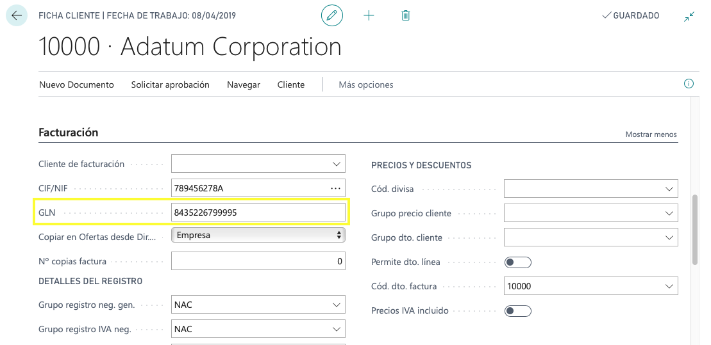This screenshot has width=711, height=345.
Task: Show Más opciones actions
Action: 366,84
